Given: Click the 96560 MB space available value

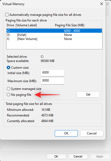Looking at the screenshot, I should click(47, 61).
